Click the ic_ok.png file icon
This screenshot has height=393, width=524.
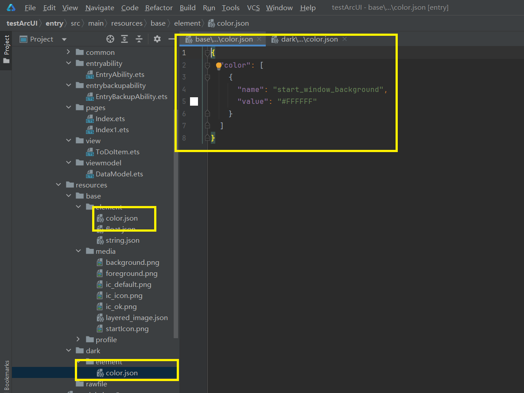click(x=100, y=307)
